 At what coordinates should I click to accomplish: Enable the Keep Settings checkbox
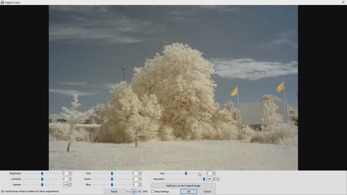coord(153,192)
